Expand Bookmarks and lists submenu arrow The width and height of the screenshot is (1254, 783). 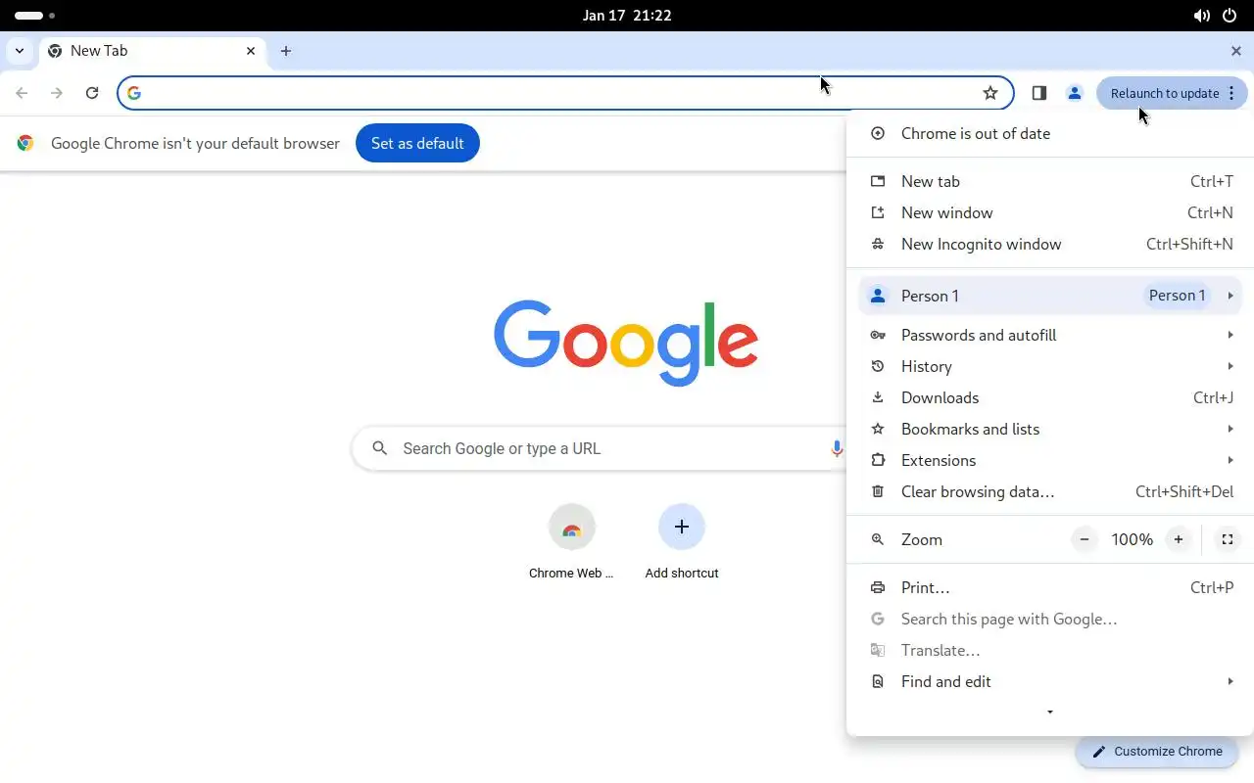tap(1230, 429)
